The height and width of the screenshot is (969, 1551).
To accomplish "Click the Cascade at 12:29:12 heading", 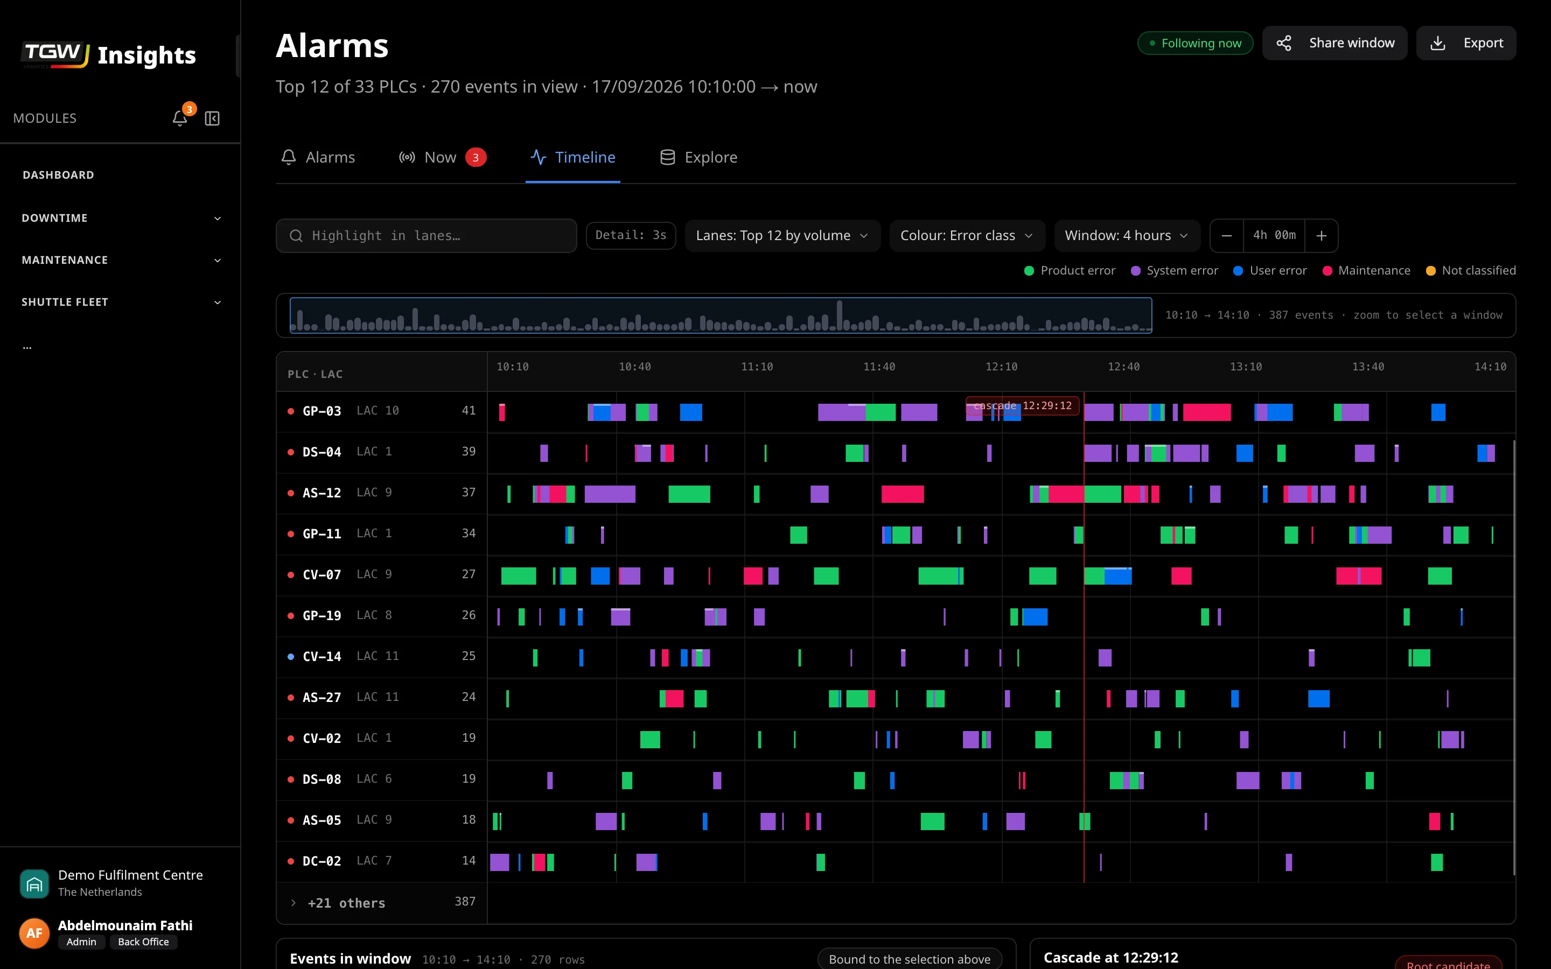I will click(x=1110, y=958).
